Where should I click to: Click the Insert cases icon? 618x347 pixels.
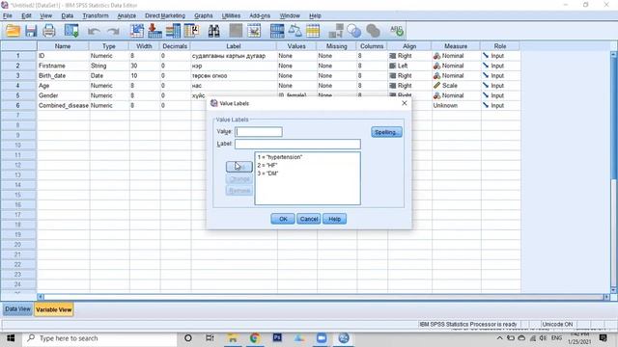[236, 31]
